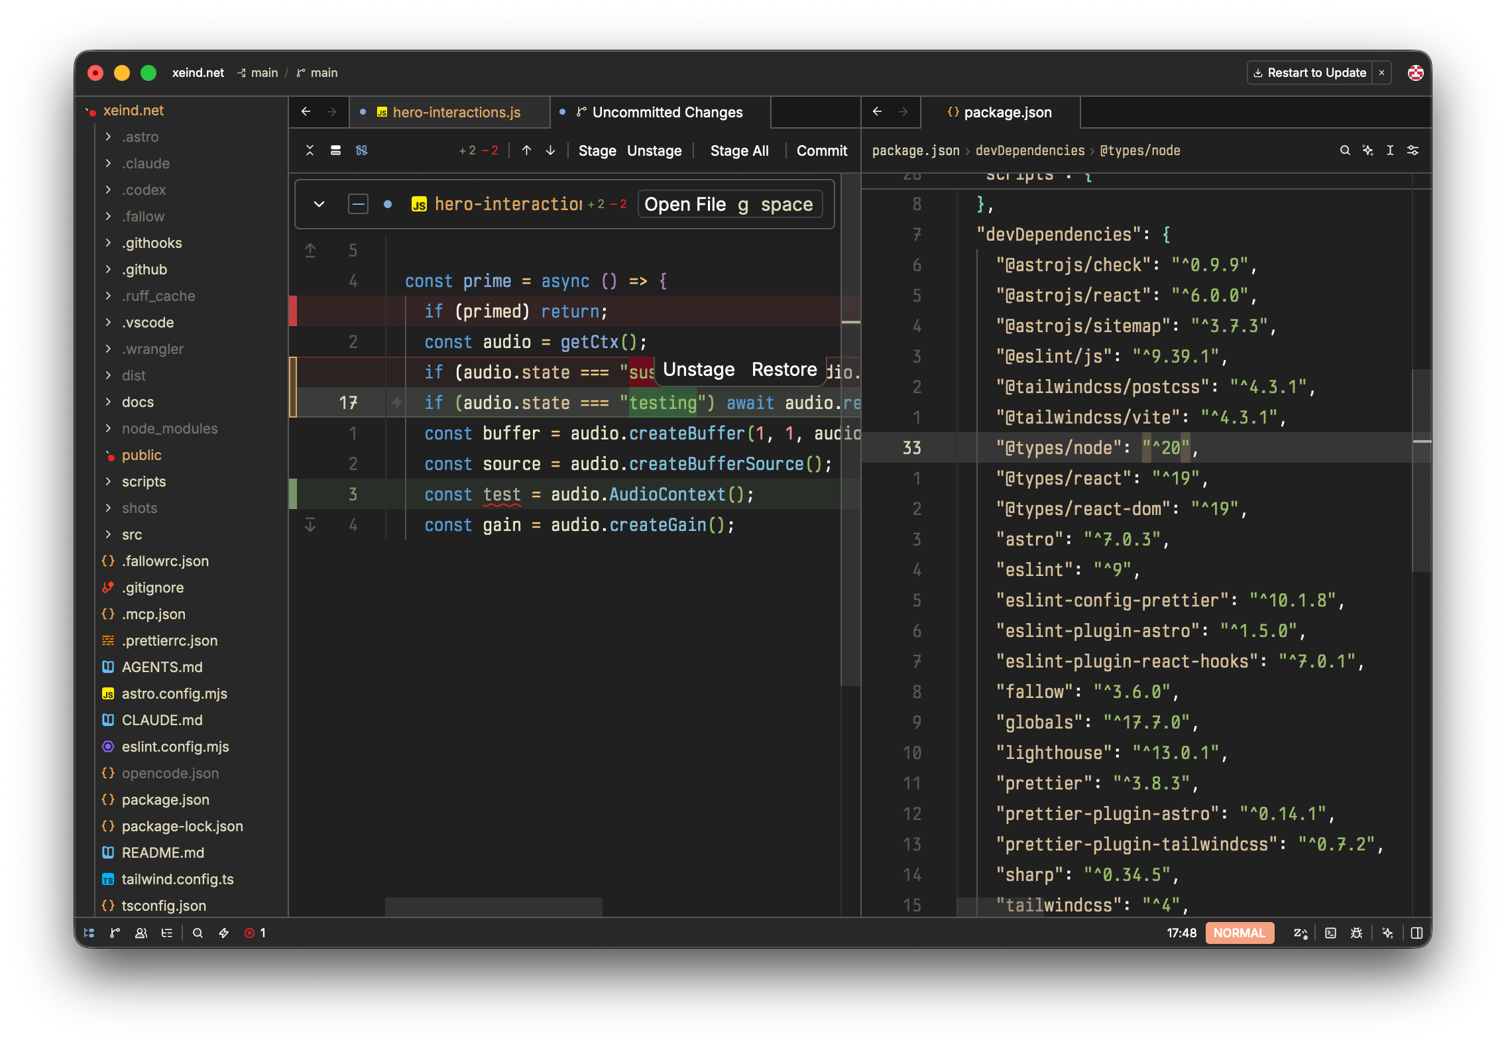The width and height of the screenshot is (1506, 1046).
Task: Open the Agent panel sparkle icon in status bar
Action: tap(1387, 933)
